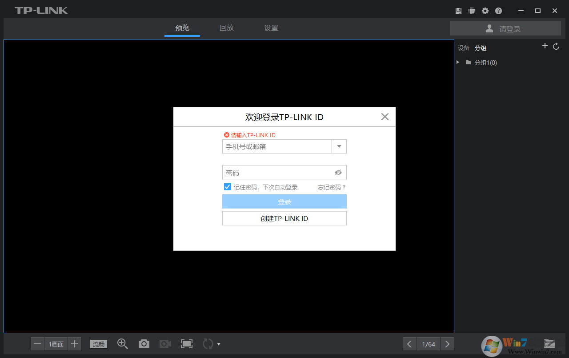Image resolution: width=569 pixels, height=358 pixels.
Task: Open help with the question mark icon
Action: coord(498,11)
